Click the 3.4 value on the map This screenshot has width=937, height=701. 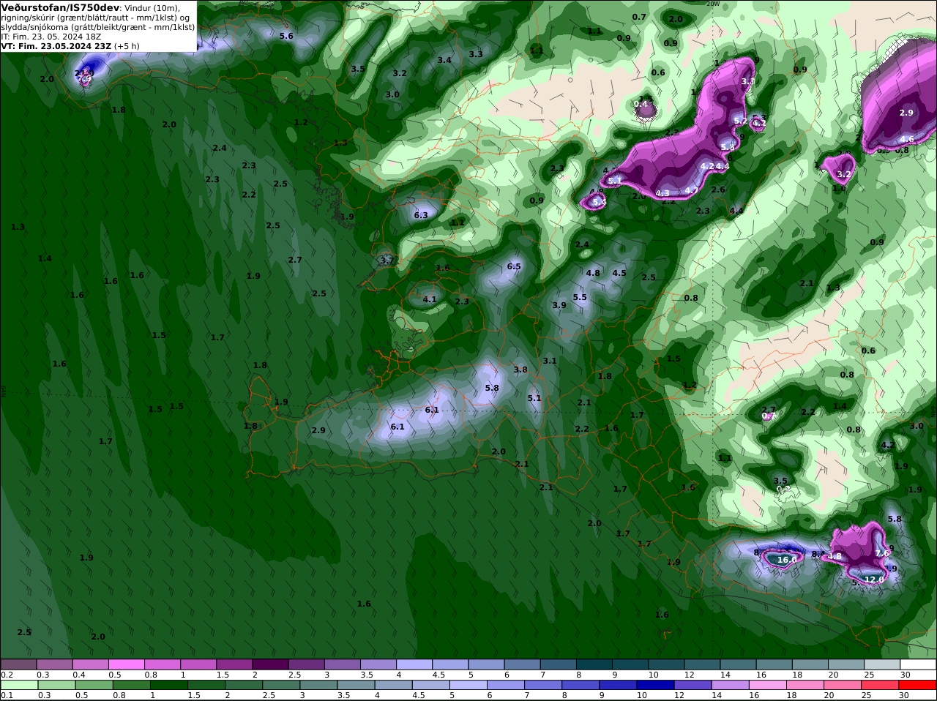(x=444, y=60)
